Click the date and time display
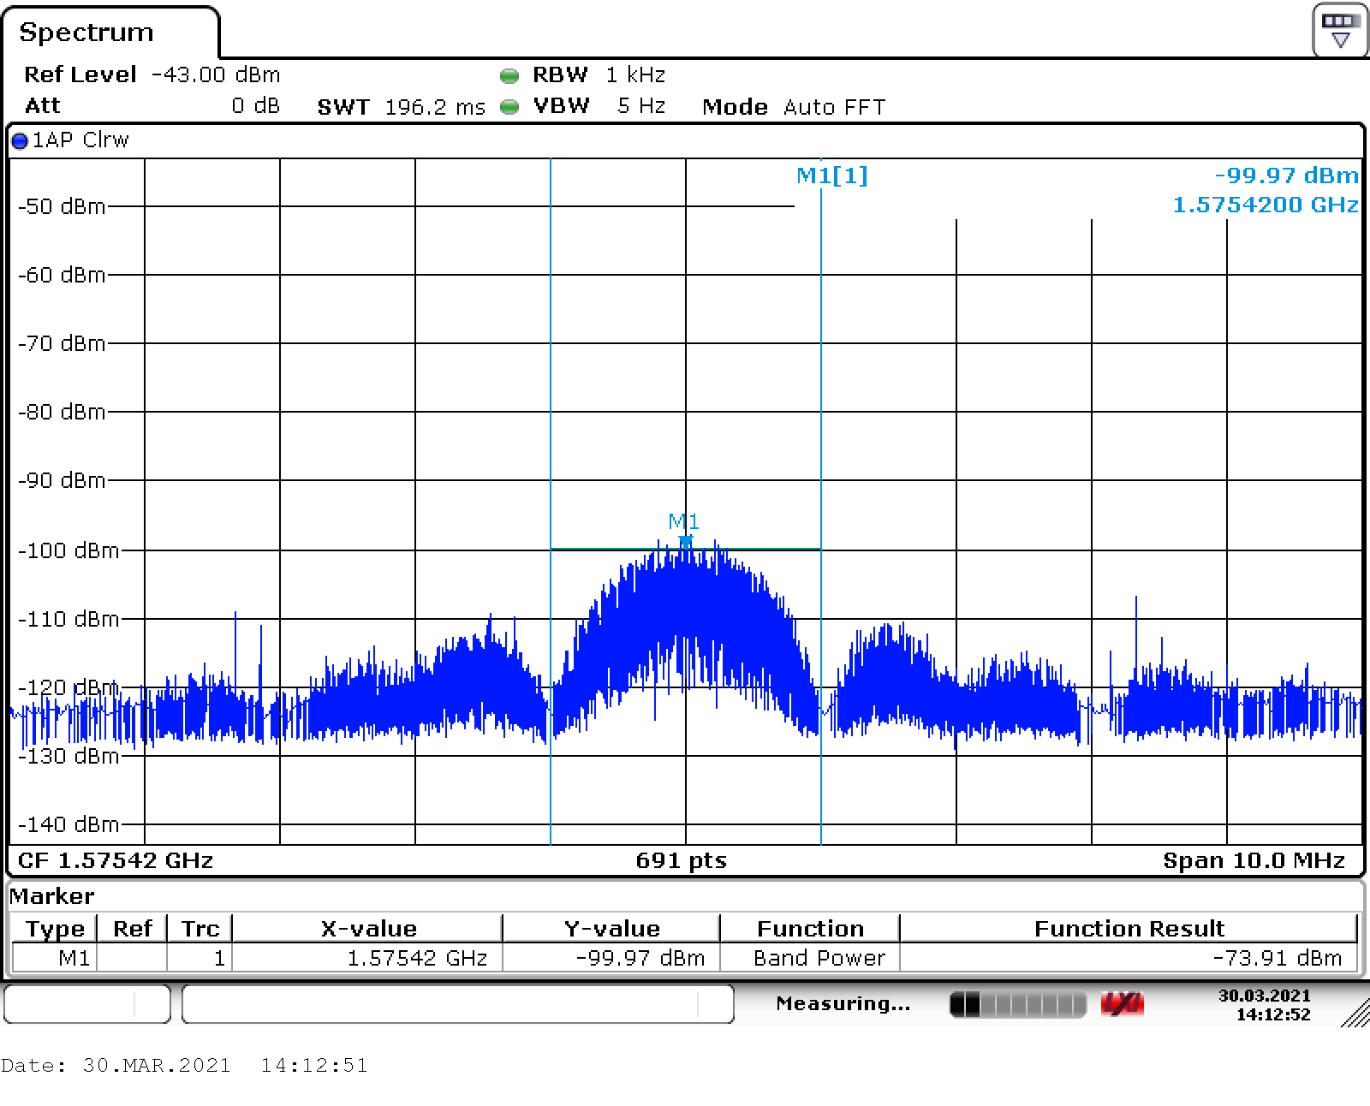Image resolution: width=1370 pixels, height=1106 pixels. click(x=1264, y=1005)
